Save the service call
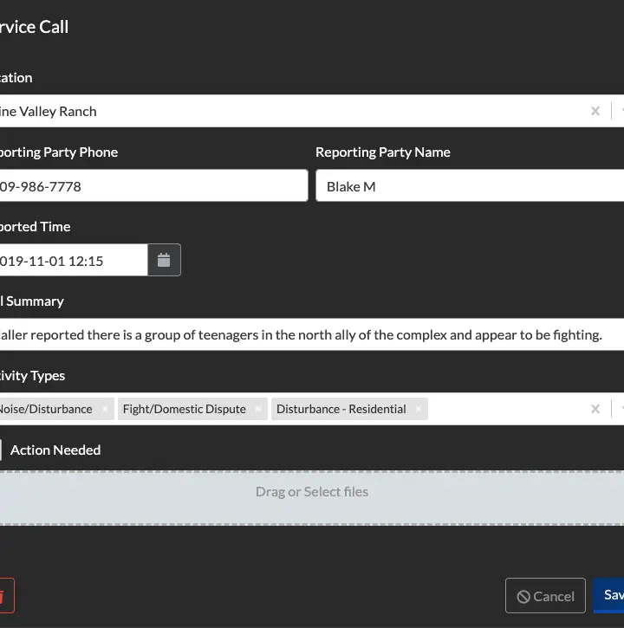Image resolution: width=624 pixels, height=628 pixels. click(608, 596)
